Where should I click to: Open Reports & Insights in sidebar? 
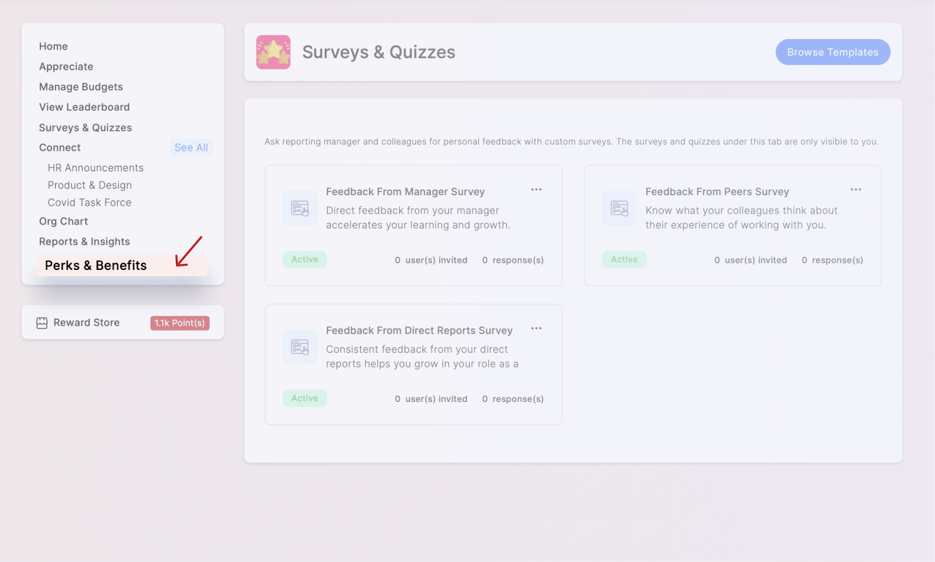(85, 242)
